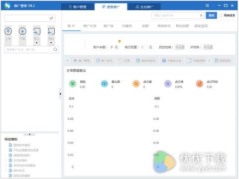Click the 关键数据展示 section heading

76,71
